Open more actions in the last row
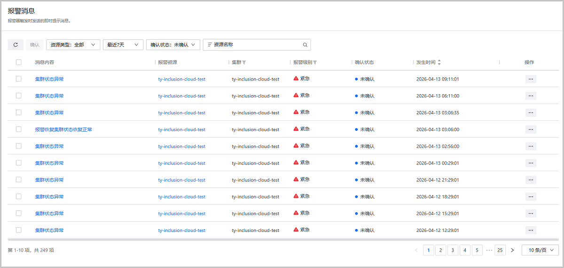 point(531,231)
